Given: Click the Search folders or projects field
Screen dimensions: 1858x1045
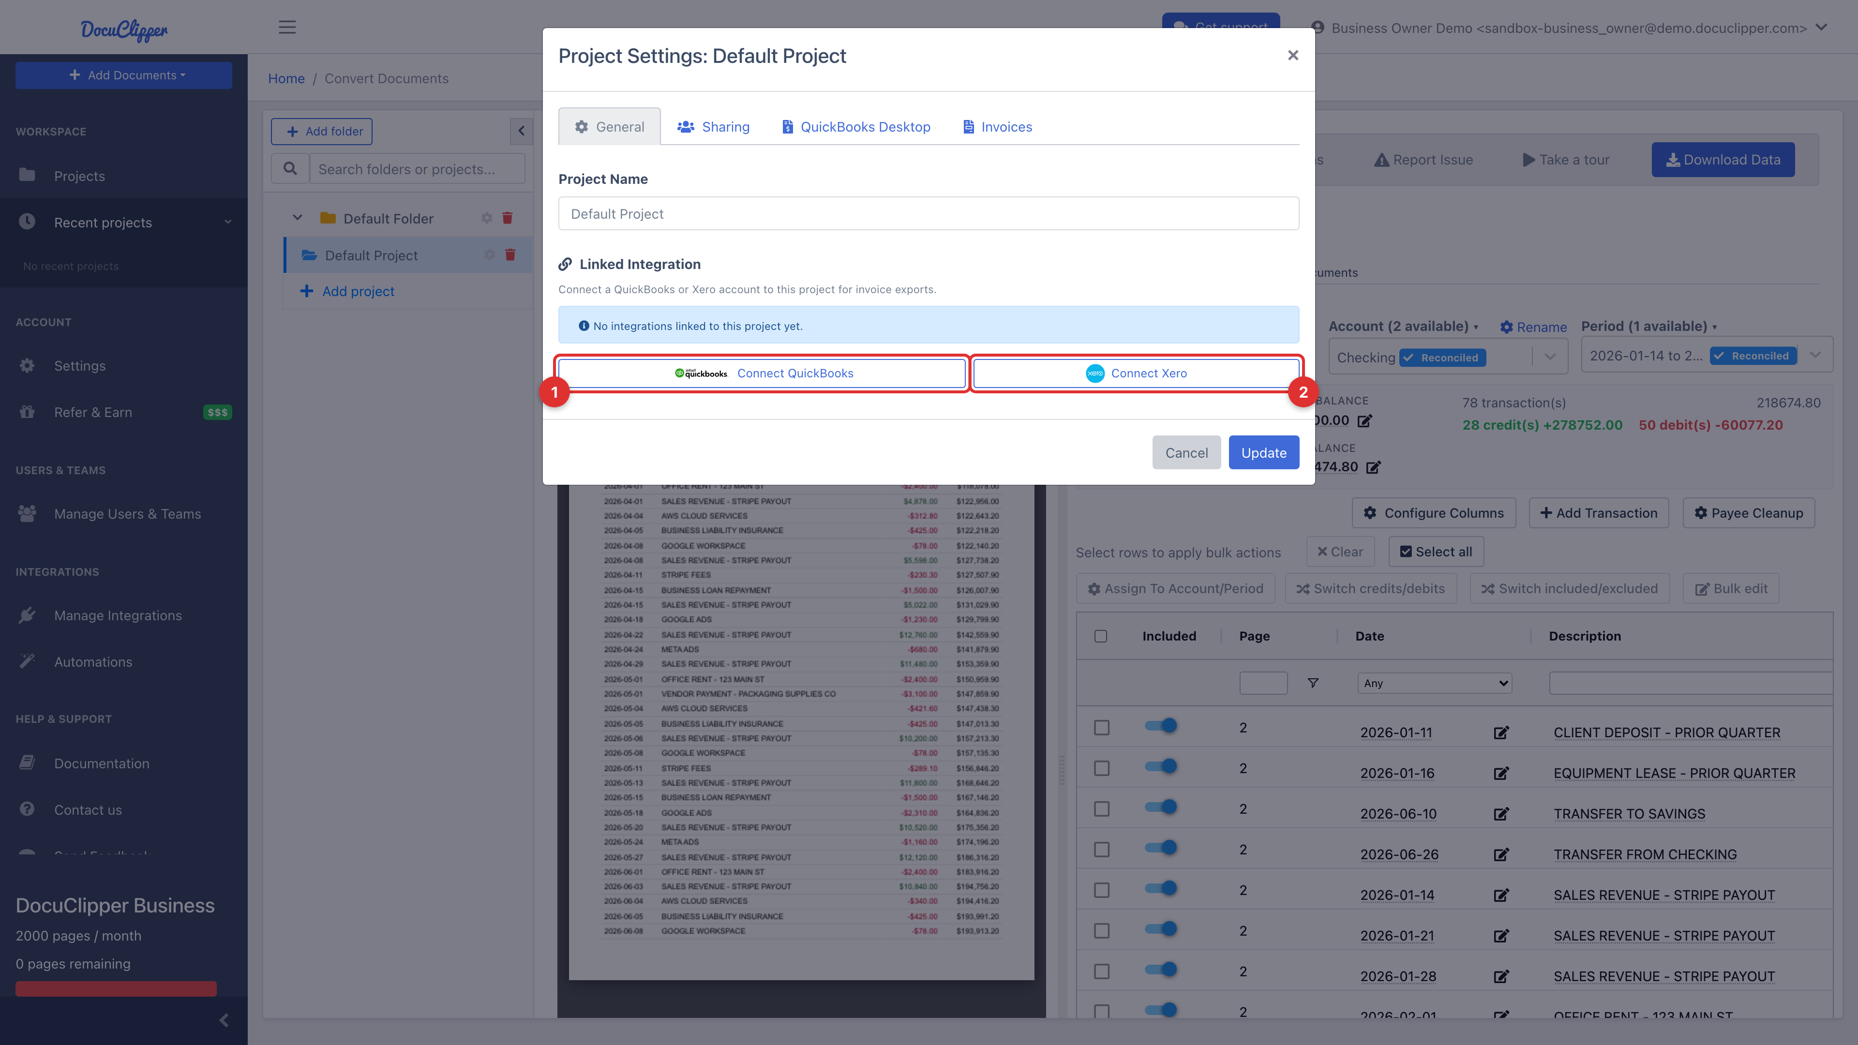Looking at the screenshot, I should 417,169.
